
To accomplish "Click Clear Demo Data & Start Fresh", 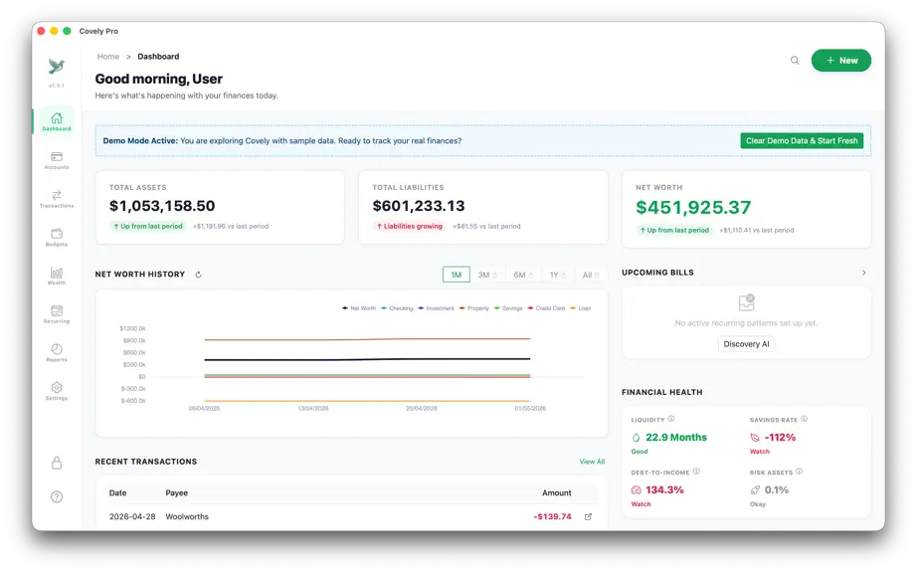I will 802,141.
